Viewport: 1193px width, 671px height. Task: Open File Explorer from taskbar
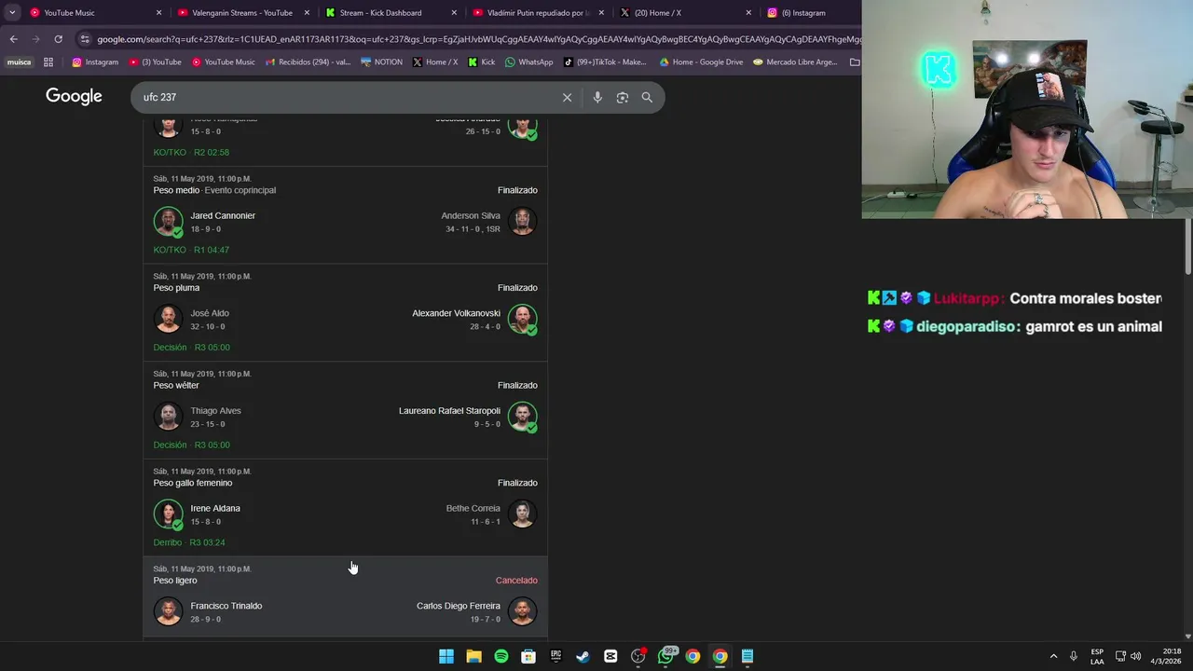(x=473, y=656)
